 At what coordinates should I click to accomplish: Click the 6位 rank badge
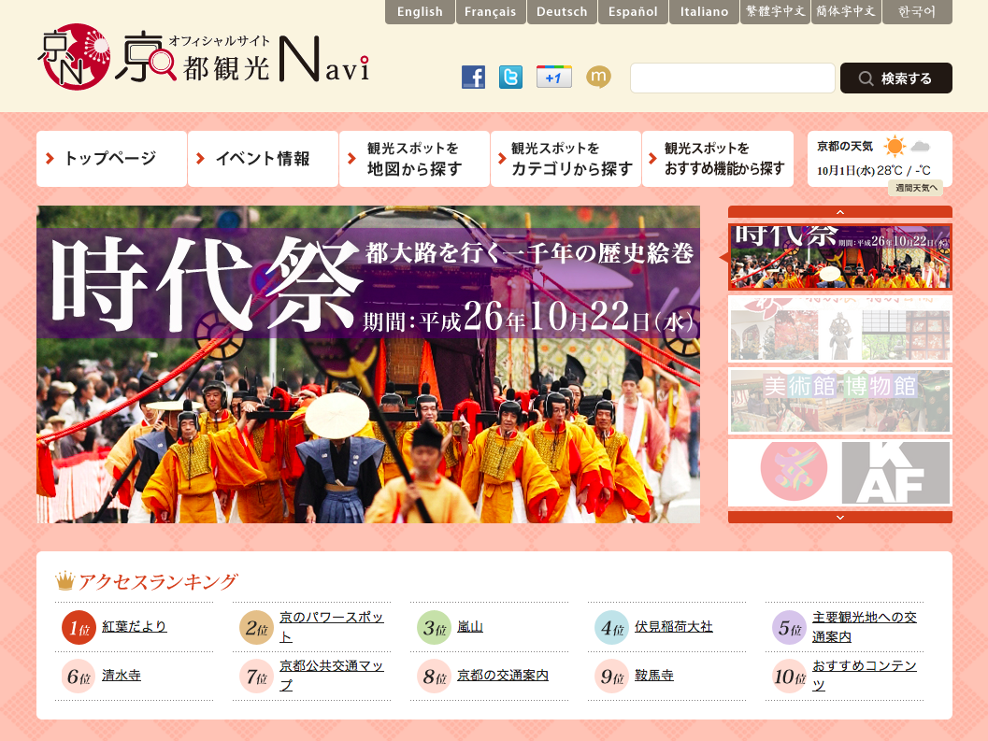click(79, 677)
